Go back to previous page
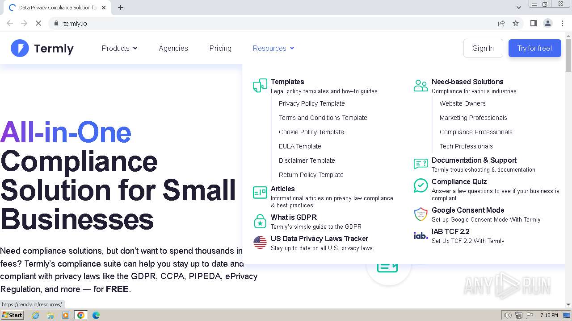 pyautogui.click(x=10, y=23)
